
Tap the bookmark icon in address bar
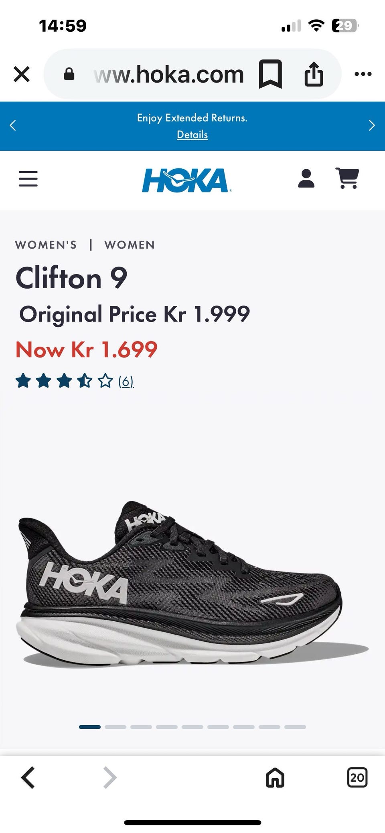(270, 74)
